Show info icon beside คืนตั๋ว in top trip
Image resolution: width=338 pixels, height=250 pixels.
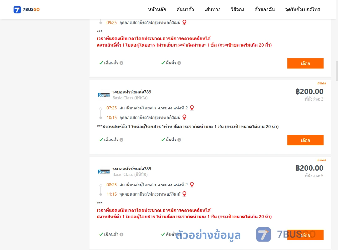pos(179,63)
